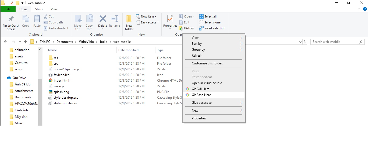Expand the address bar history dropdown
The image size is (369, 152).
(300, 42)
